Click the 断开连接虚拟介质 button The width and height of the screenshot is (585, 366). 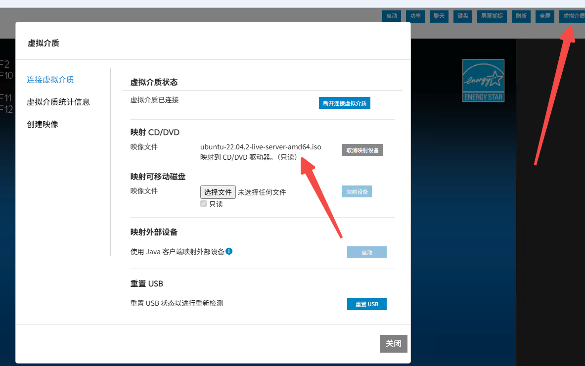click(344, 103)
